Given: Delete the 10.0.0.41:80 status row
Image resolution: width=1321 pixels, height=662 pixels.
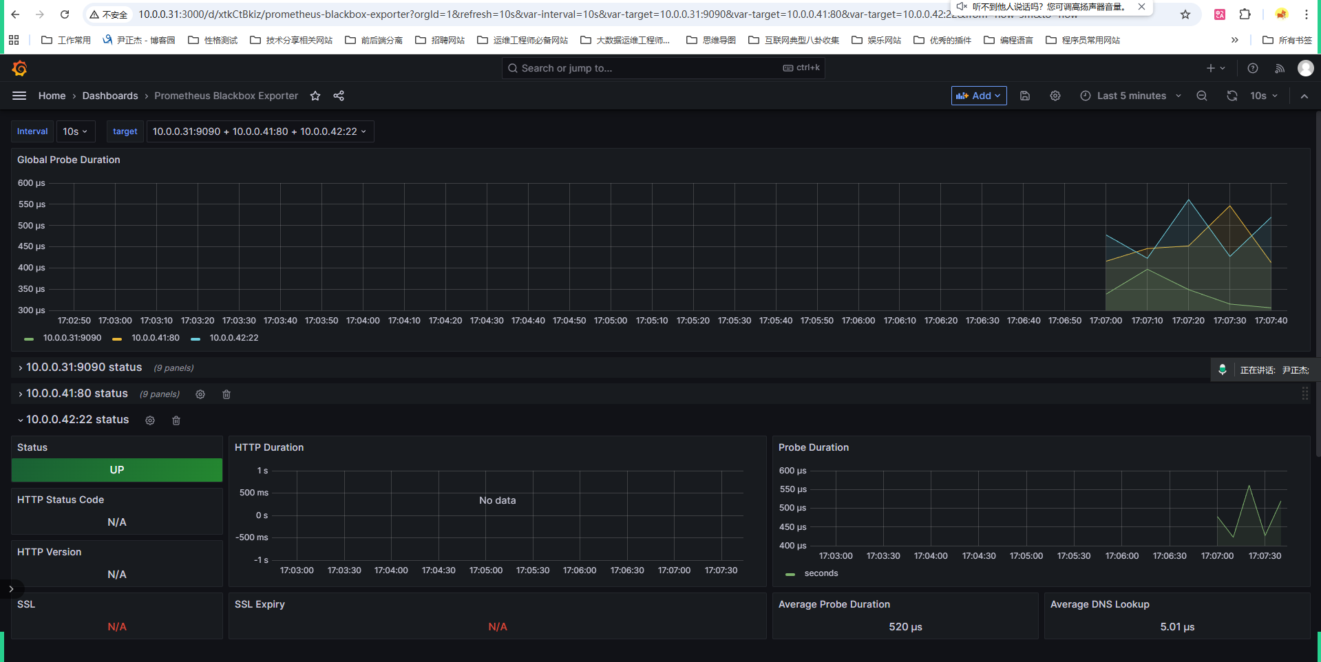Looking at the screenshot, I should [226, 394].
